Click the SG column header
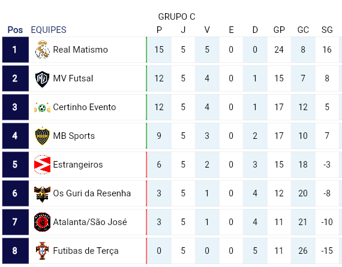The width and height of the screenshot is (342, 267). coord(327,30)
